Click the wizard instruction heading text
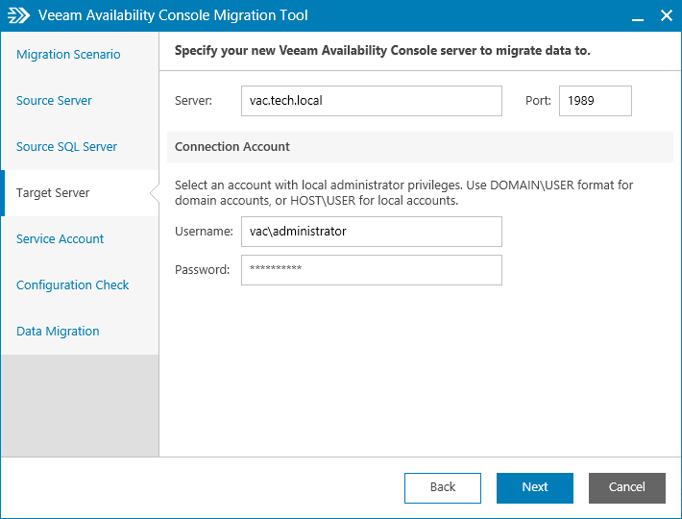 [382, 50]
